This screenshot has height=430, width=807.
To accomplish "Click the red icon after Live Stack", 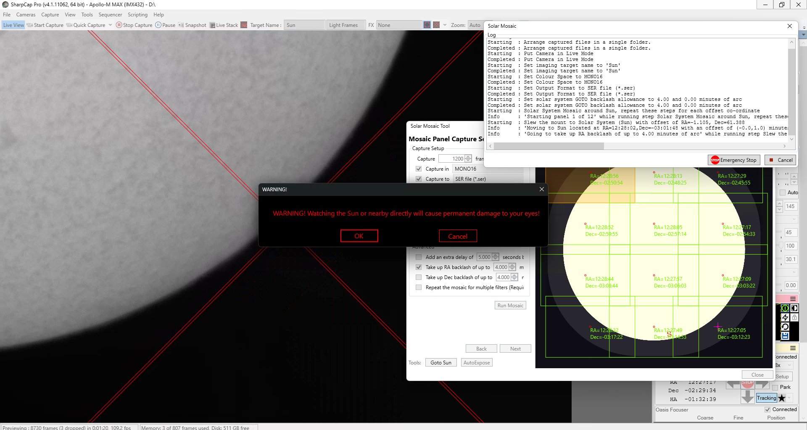I will (x=244, y=25).
